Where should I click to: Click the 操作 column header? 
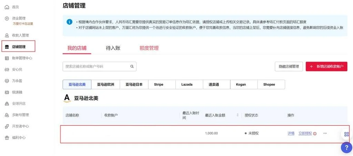[291, 115]
